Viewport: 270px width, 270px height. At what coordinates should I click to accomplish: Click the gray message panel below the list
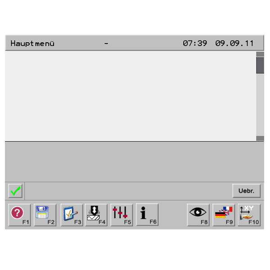pyautogui.click(x=135, y=162)
